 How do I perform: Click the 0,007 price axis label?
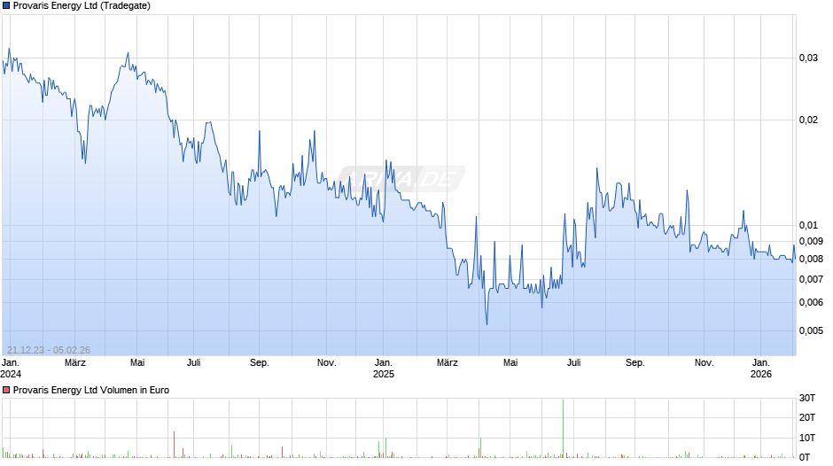point(811,279)
